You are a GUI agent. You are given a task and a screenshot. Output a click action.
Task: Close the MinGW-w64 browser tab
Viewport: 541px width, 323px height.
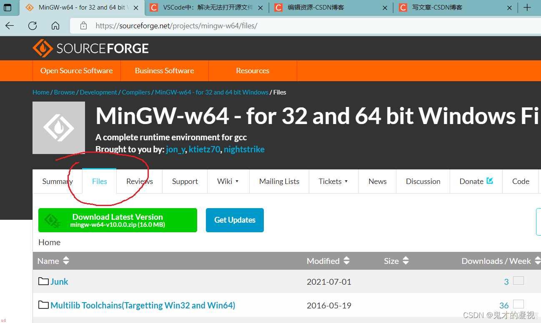click(x=136, y=8)
